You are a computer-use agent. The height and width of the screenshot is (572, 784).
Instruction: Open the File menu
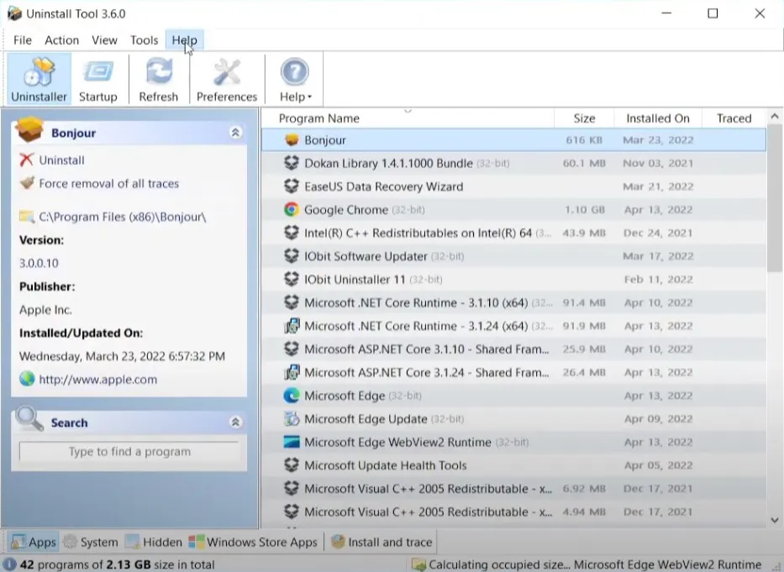[23, 40]
